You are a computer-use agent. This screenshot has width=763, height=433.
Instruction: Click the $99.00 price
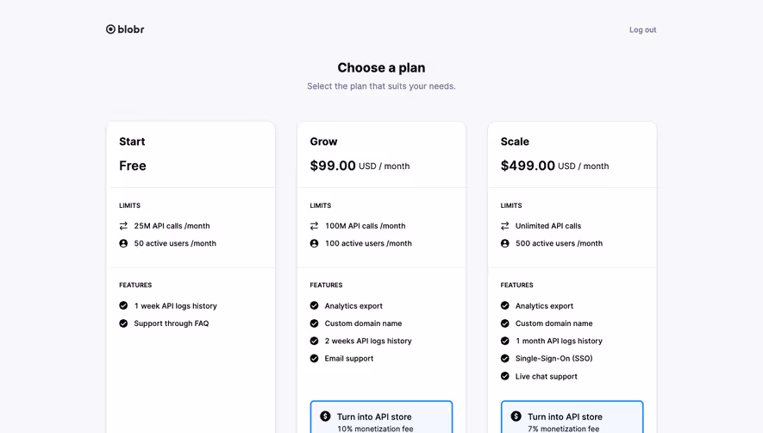333,166
